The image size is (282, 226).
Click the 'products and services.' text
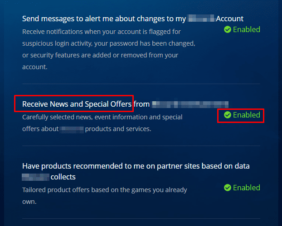pyautogui.click(x=118, y=129)
